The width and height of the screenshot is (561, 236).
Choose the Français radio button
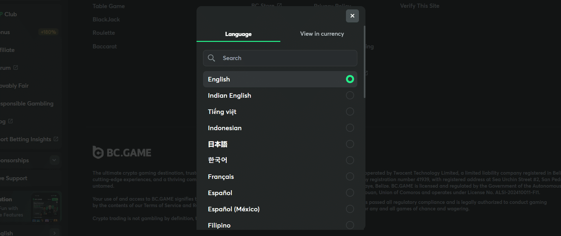tap(350, 177)
